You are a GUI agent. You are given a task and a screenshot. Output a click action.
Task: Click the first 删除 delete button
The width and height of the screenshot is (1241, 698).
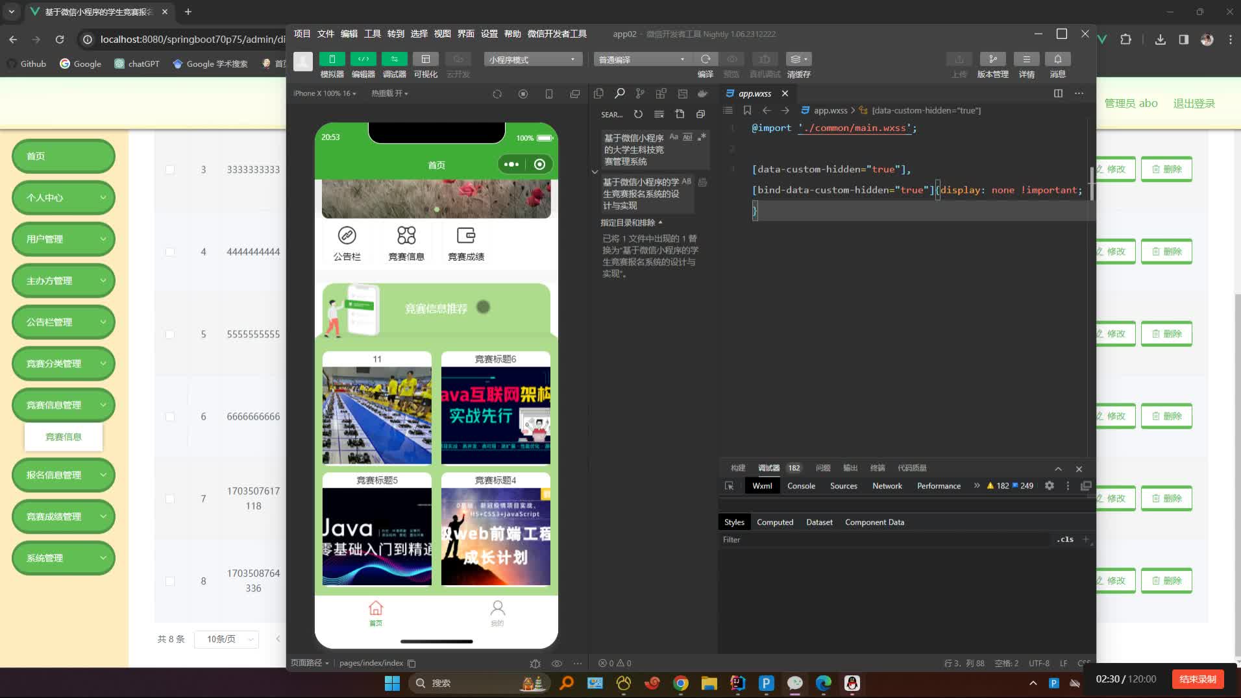click(1166, 169)
